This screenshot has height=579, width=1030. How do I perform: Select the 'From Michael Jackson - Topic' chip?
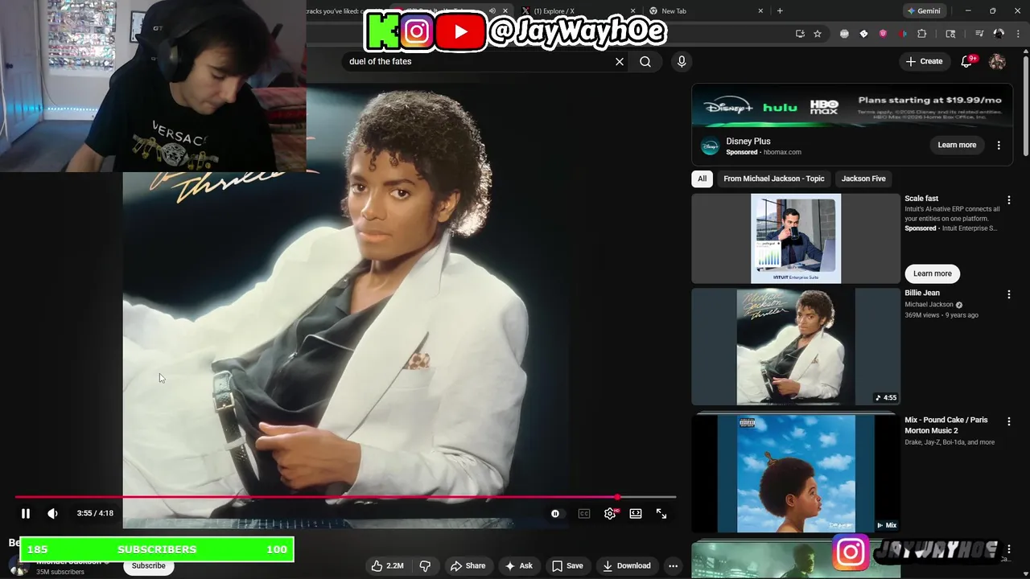pos(774,179)
